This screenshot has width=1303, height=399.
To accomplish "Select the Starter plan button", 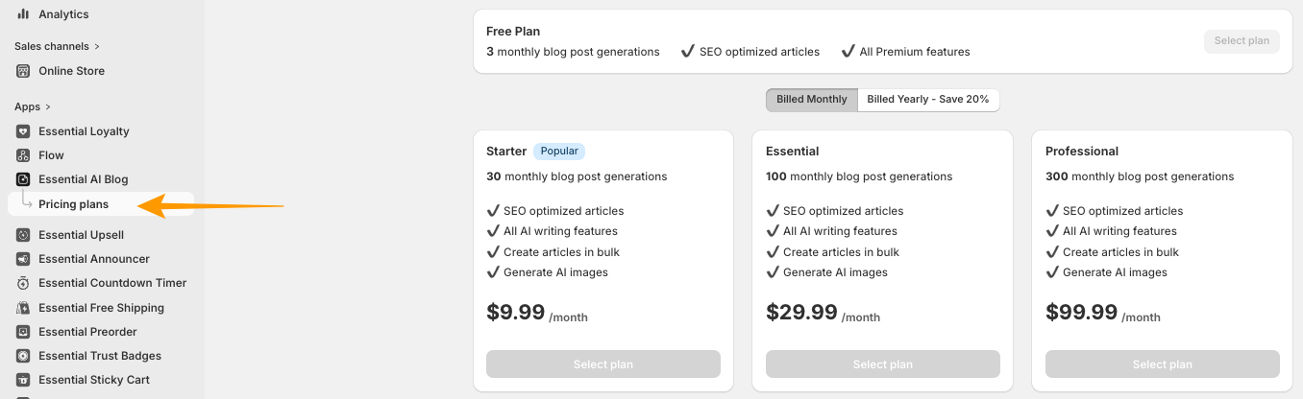I will click(602, 364).
